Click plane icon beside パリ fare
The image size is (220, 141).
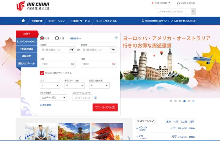tap(137, 137)
